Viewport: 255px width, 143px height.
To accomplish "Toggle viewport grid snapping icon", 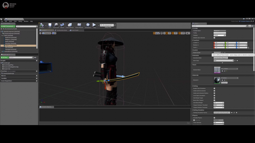I will (x=167, y=33).
